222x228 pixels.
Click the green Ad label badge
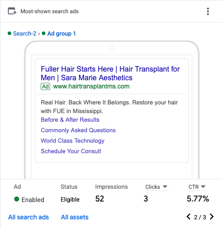tap(45, 87)
